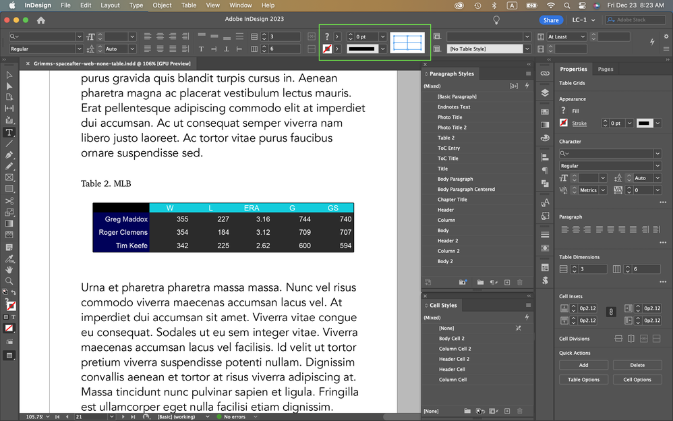The height and width of the screenshot is (421, 673).
Task: Create new paragraph style icon
Action: coord(507,282)
